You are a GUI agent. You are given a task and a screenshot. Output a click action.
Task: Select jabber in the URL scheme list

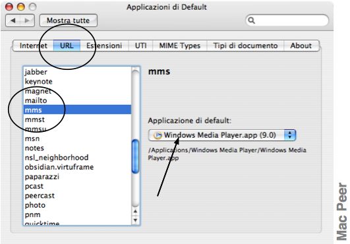coord(77,72)
